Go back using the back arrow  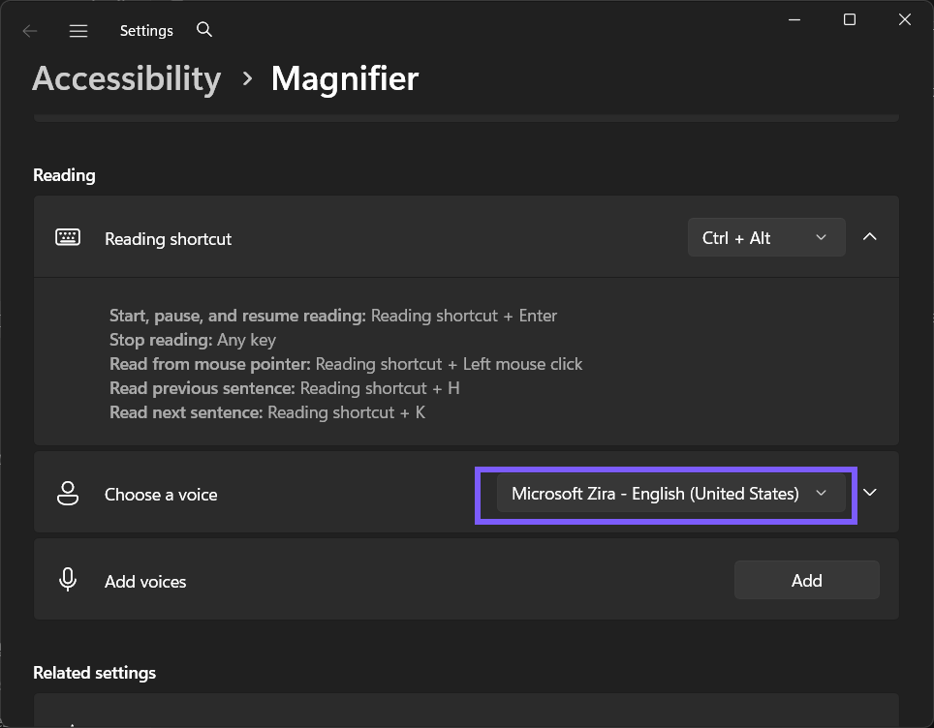click(x=30, y=31)
